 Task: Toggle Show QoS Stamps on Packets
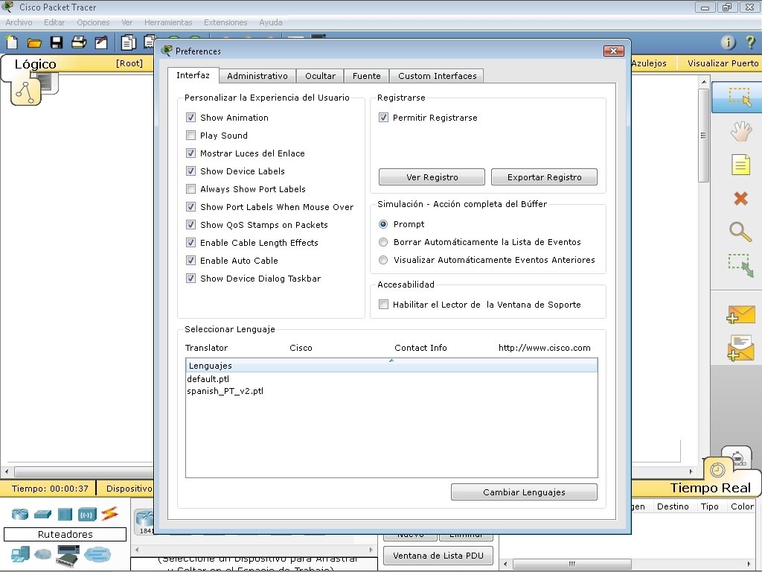tap(191, 225)
